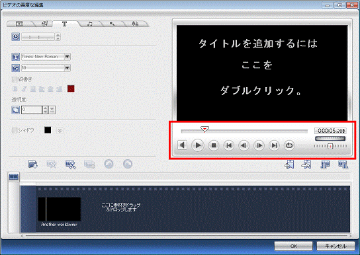Confirm with the OK button
Screen dimensions: 360x255
tap(293, 246)
